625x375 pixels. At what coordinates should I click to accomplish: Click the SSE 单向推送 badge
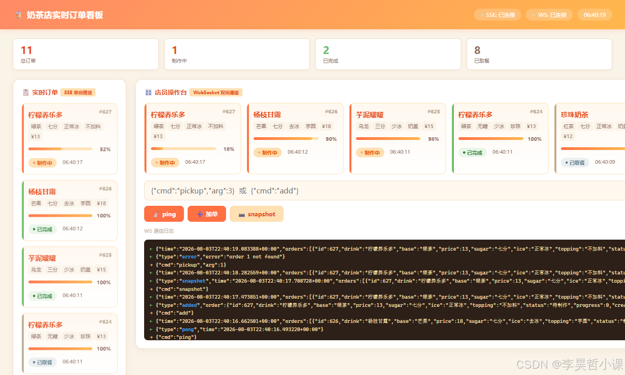78,92
